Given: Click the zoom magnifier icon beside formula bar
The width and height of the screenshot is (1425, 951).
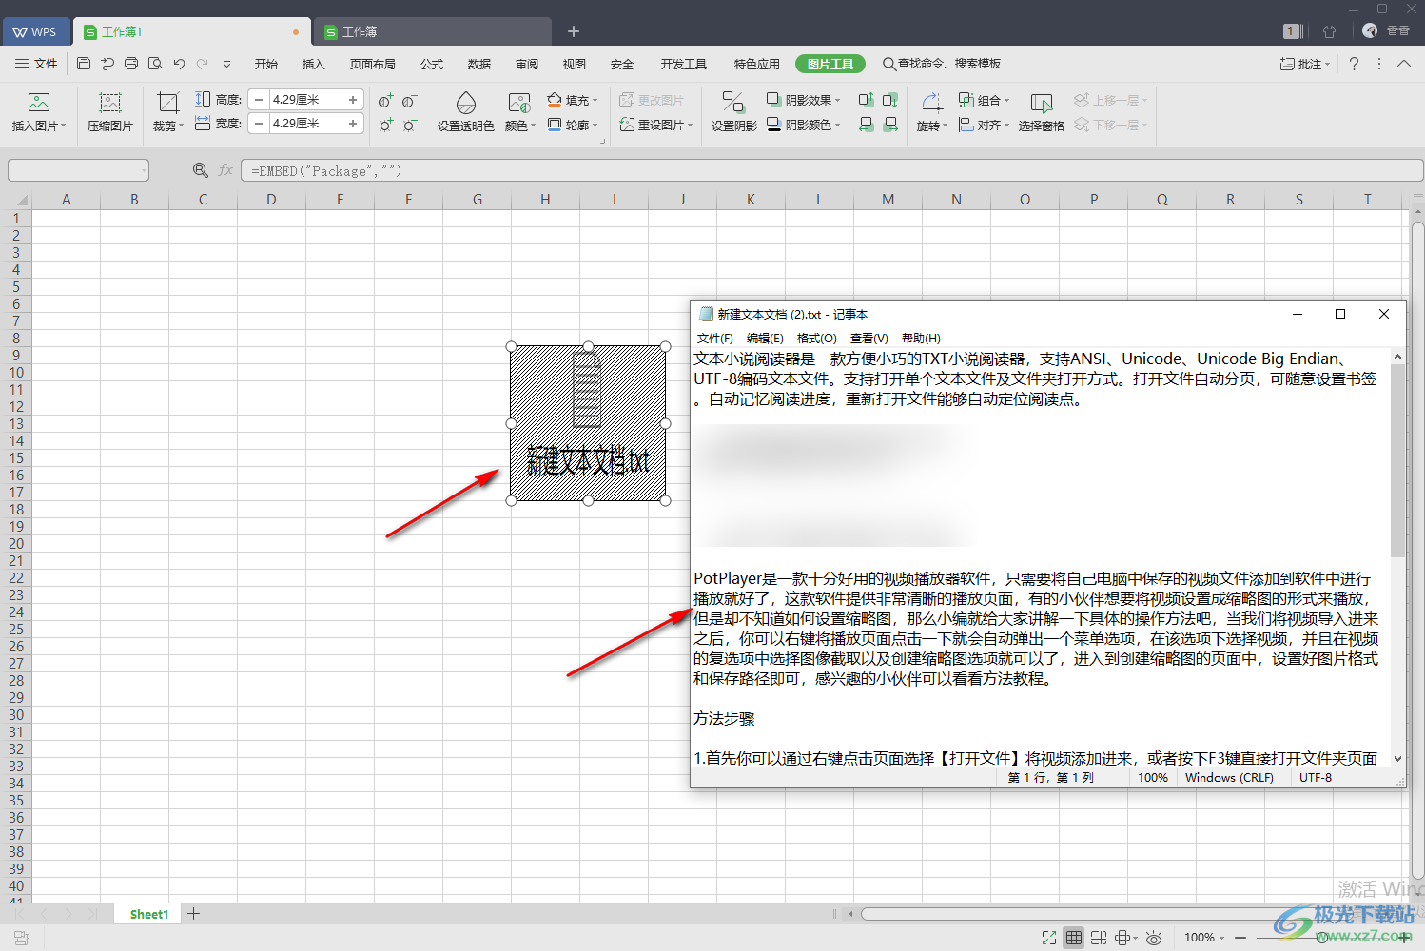Looking at the screenshot, I should pos(201,170).
